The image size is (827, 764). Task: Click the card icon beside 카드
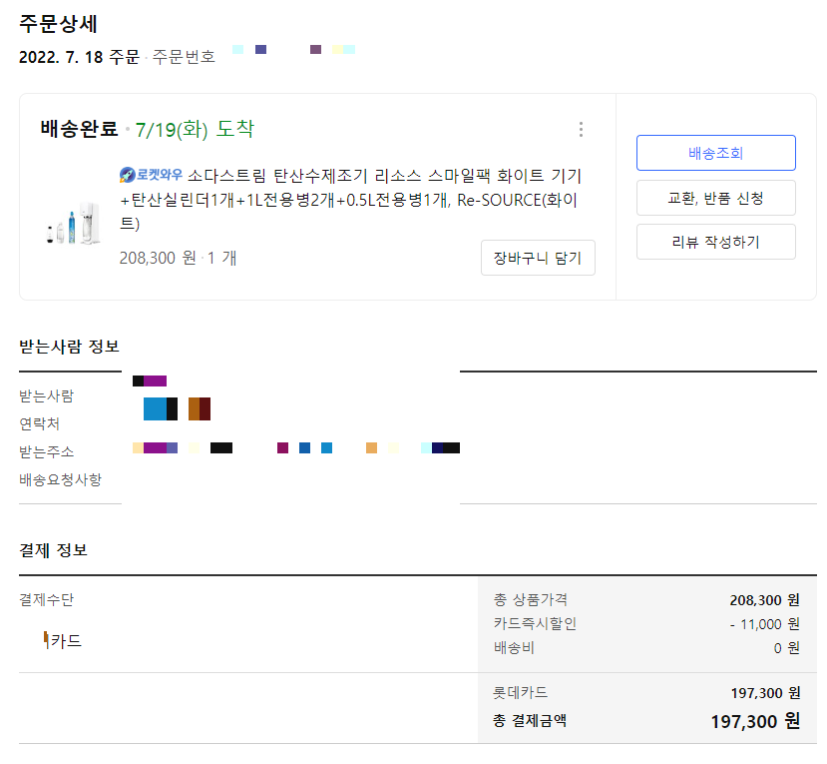pyautogui.click(x=47, y=640)
